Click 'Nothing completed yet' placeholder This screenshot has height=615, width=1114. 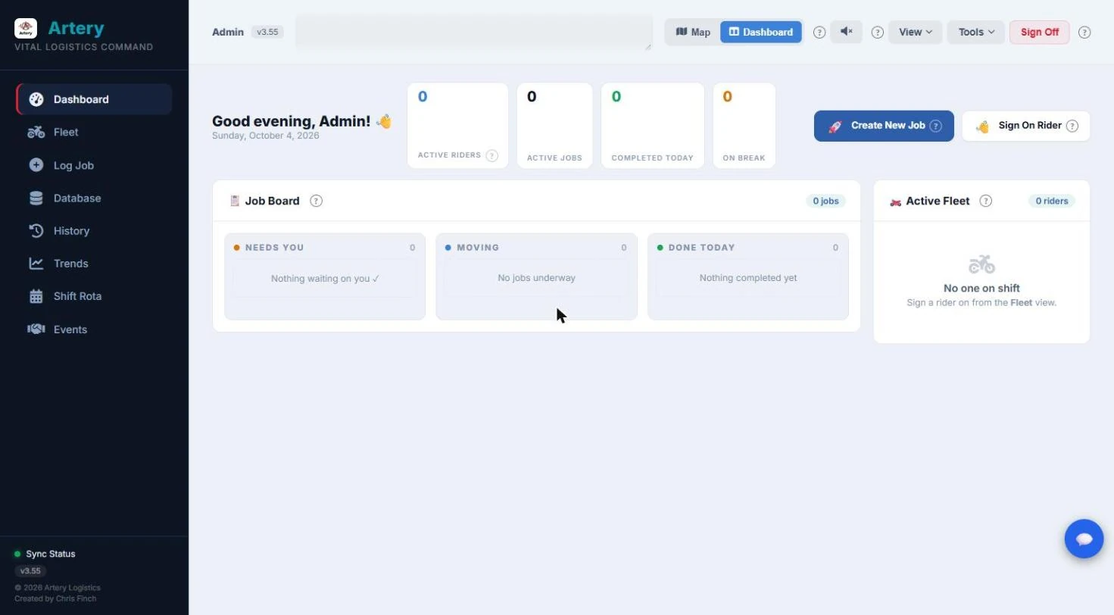pyautogui.click(x=748, y=278)
